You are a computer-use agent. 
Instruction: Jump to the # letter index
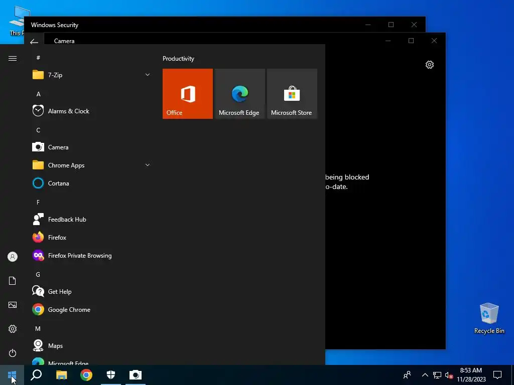[x=38, y=58]
